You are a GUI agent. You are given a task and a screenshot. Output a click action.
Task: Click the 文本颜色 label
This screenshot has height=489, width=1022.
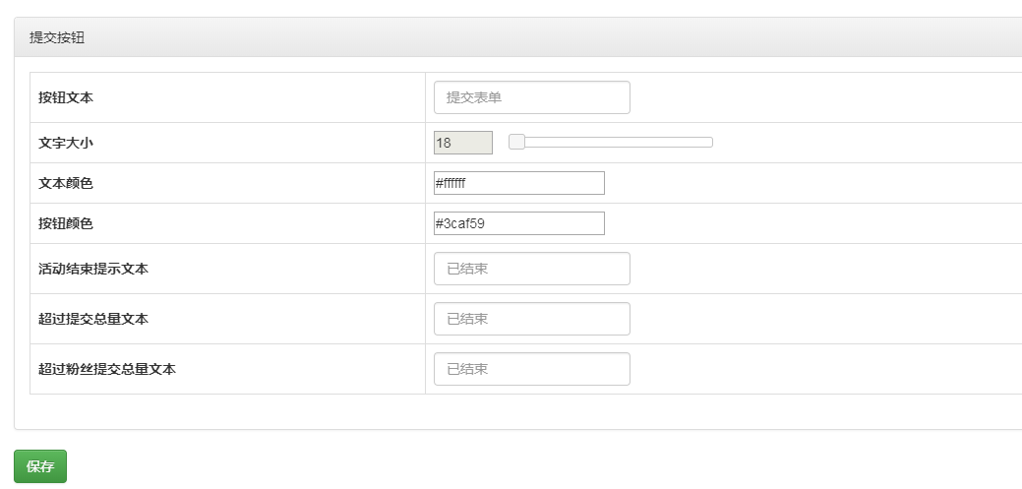pos(66,183)
